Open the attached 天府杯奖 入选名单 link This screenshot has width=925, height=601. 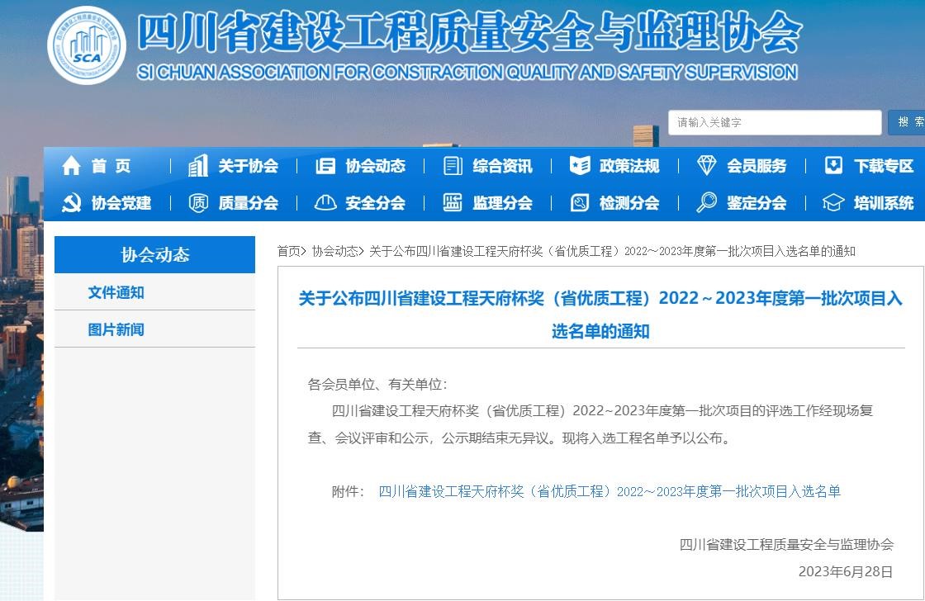(x=610, y=491)
